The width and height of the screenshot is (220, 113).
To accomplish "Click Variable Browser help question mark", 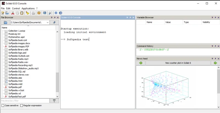I will pyautogui.click(x=212, y=18).
